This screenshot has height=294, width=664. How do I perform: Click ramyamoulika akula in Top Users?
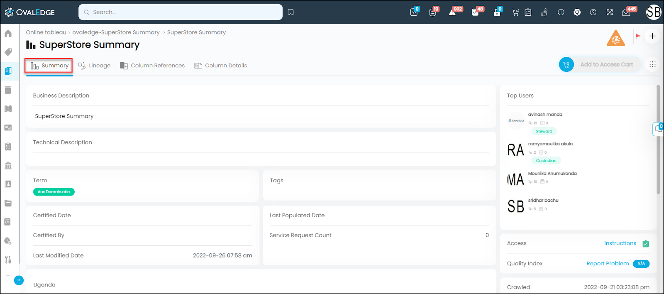[x=550, y=144]
